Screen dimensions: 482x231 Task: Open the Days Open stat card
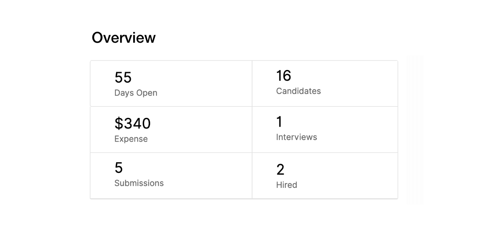pyautogui.click(x=171, y=83)
